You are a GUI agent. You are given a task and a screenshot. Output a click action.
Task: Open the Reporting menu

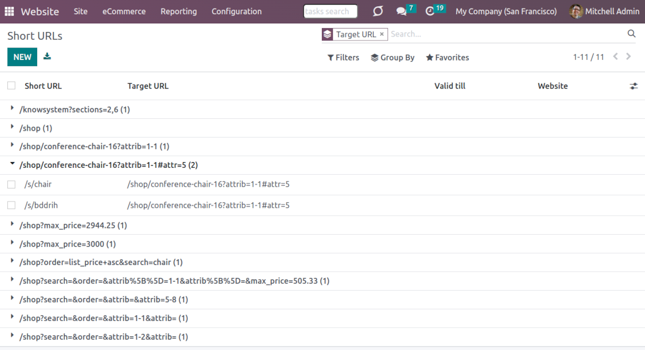coord(179,11)
